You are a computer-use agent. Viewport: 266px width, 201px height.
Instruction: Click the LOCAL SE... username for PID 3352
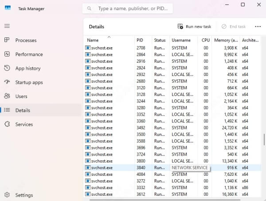coord(182,114)
